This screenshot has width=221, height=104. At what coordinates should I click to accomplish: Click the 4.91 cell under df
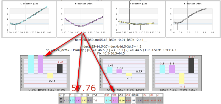(160, 101)
